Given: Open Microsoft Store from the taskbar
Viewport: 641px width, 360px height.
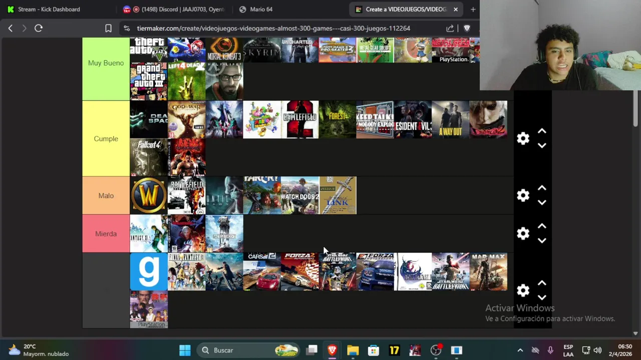Looking at the screenshot, I should point(374,350).
